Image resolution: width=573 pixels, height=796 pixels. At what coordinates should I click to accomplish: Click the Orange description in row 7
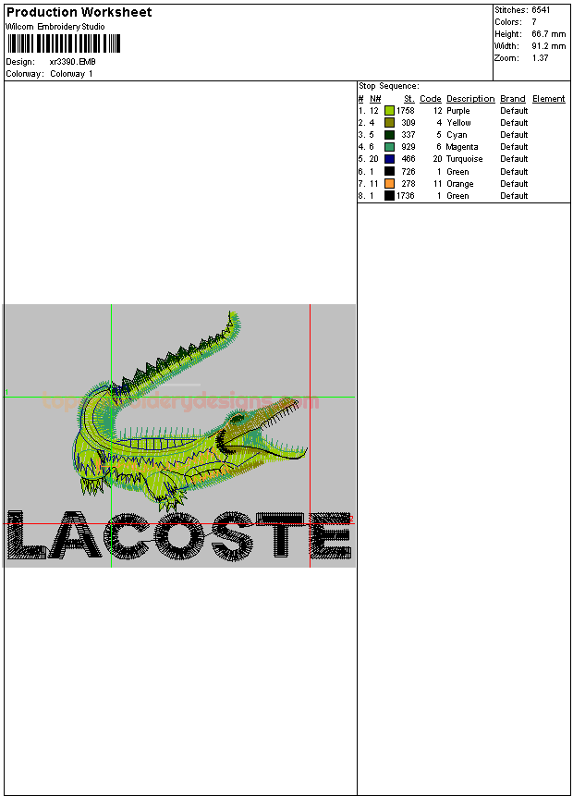click(460, 184)
